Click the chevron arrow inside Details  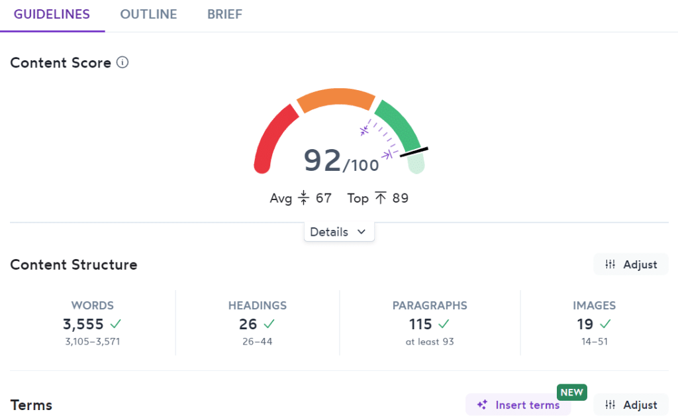coord(362,232)
